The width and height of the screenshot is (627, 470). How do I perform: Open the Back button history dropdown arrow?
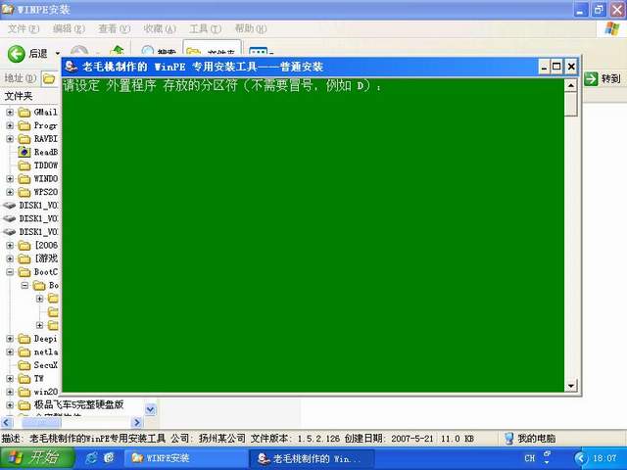point(58,53)
